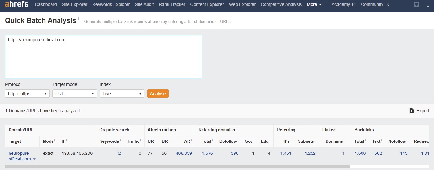Image resolution: width=434 pixels, height=170 pixels.
Task: Open the notifications monitor icon
Action: point(417,5)
